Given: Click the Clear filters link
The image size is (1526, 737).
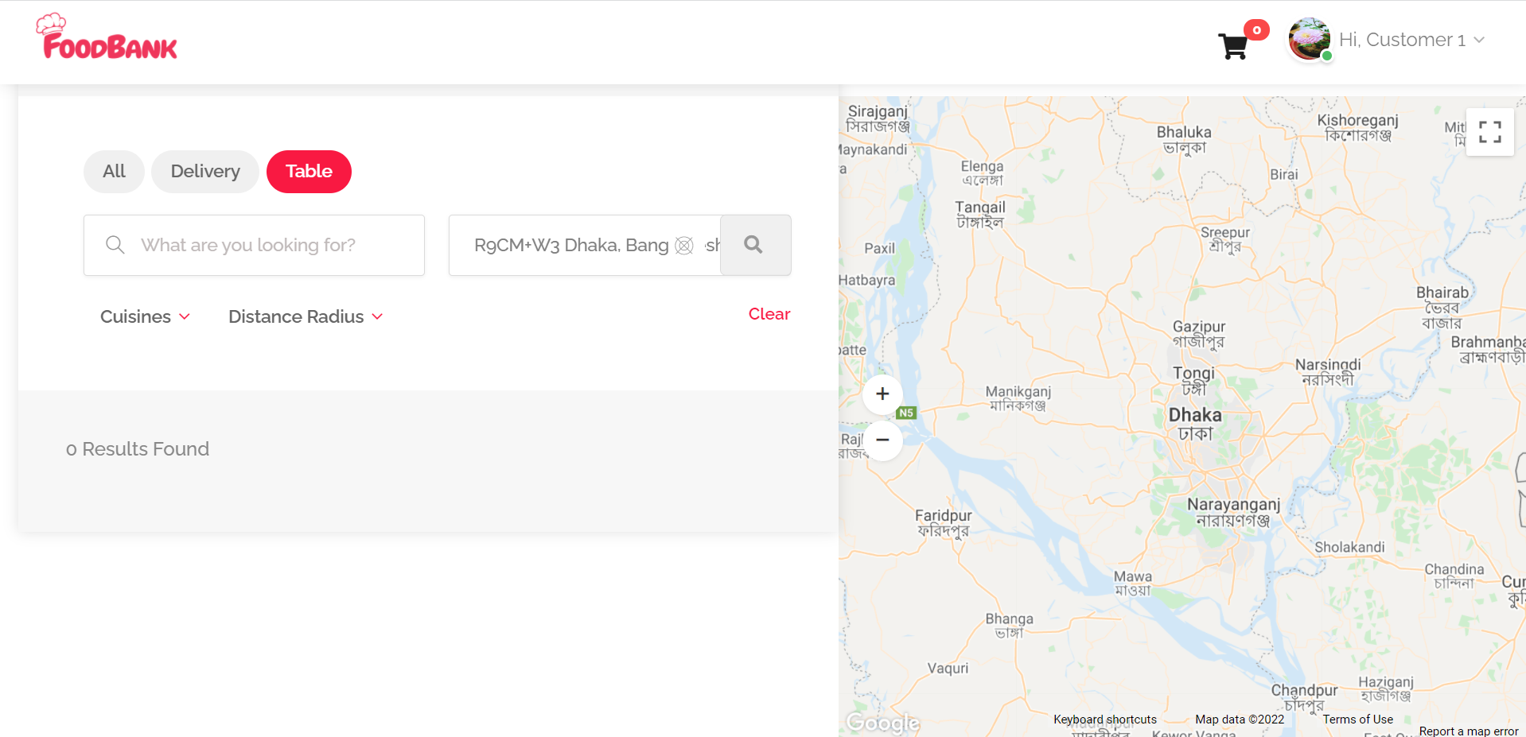Looking at the screenshot, I should pos(769,314).
